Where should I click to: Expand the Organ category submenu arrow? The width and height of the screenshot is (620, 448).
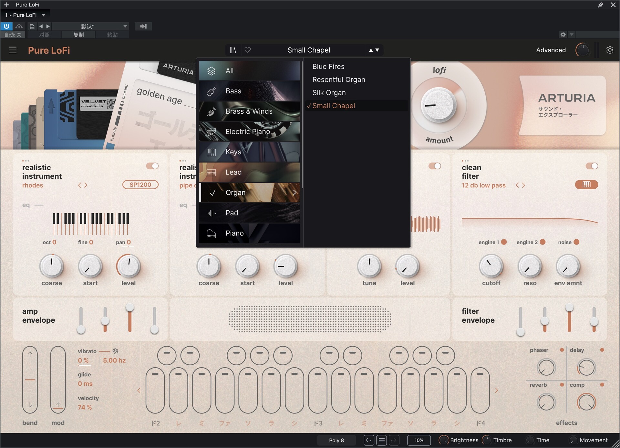tap(294, 193)
